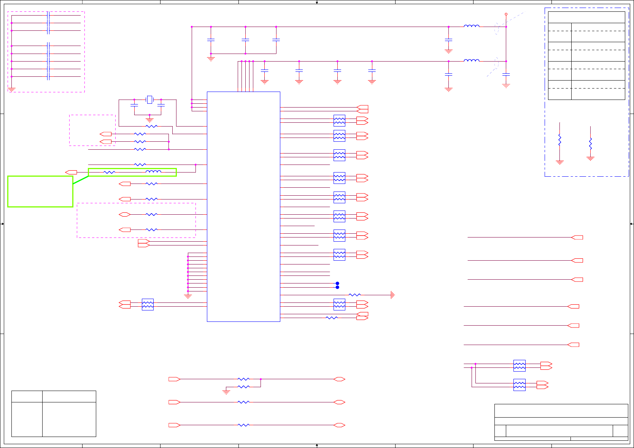Select the inductor inside the green highlight
Viewport: 634px width, 448px height.
(153, 172)
